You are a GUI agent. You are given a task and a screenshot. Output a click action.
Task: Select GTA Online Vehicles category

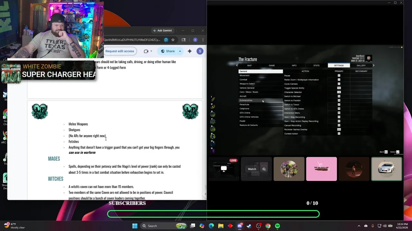tap(261, 117)
